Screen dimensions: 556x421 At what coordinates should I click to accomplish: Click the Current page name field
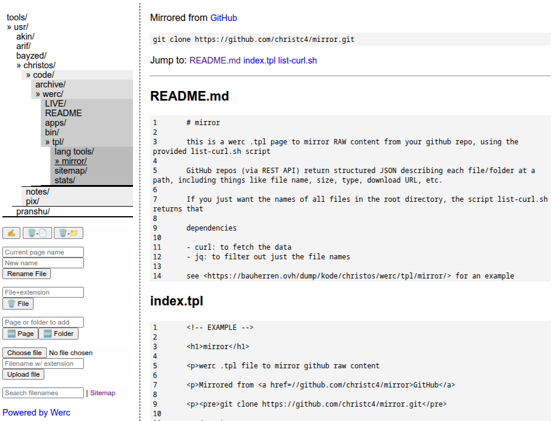(43, 252)
